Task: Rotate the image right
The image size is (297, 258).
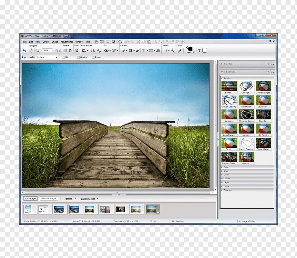Action: (x=70, y=51)
